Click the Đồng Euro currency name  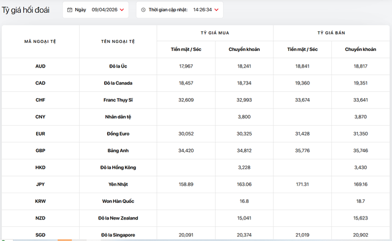pyautogui.click(x=118, y=134)
